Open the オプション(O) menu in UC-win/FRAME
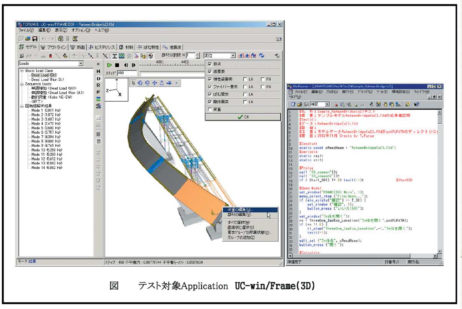The width and height of the screenshot is (462, 309). [x=81, y=30]
